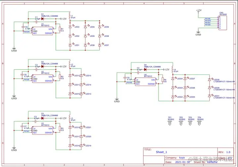Click the ISENSE pin label on U1
This screenshot has height=167, width=238.
point(48,33)
